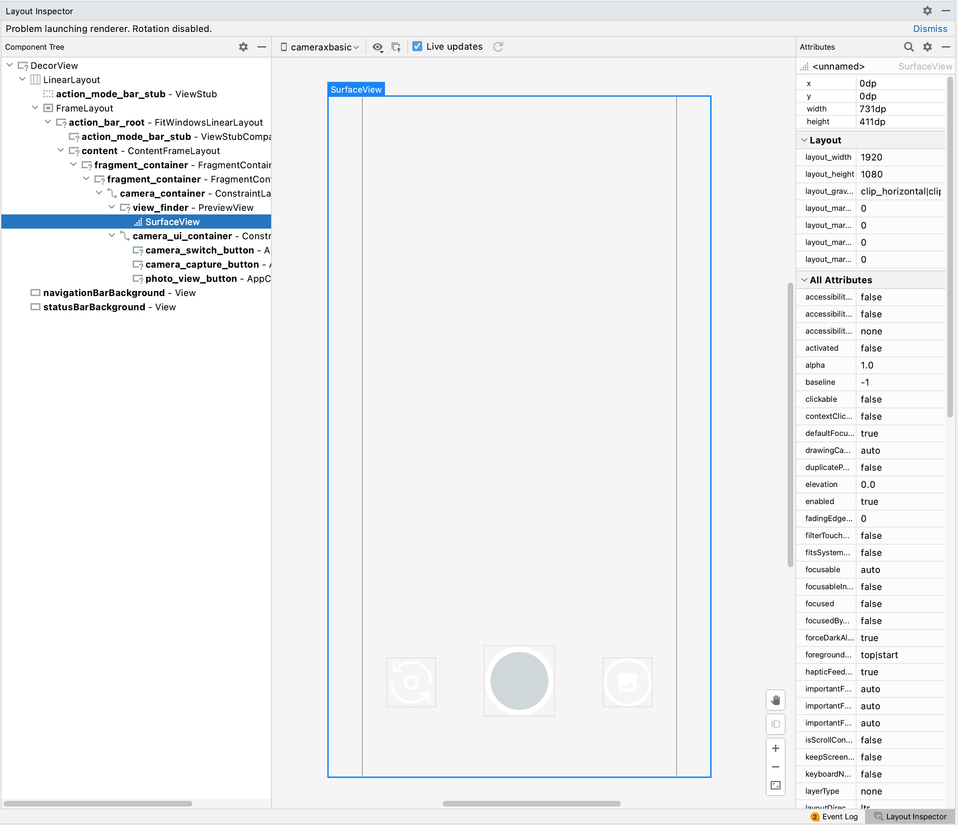958x825 pixels.
Task: Uncheck the Live updates checkbox
Action: click(x=417, y=46)
